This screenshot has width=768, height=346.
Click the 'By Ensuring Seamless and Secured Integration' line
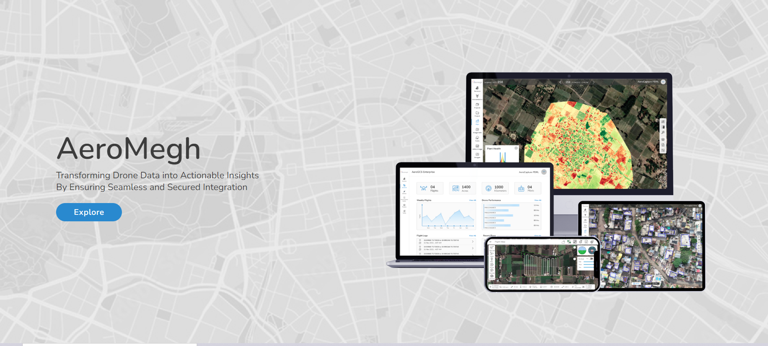coord(152,187)
